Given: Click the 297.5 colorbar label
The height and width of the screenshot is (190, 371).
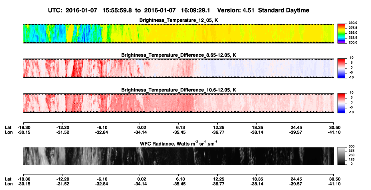Looking at the screenshot, I should [x=354, y=28].
